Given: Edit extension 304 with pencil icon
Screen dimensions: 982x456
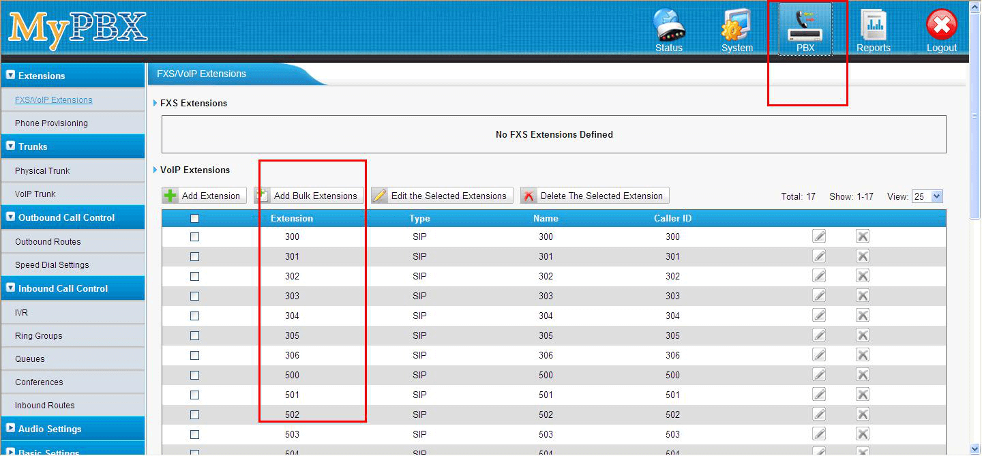Looking at the screenshot, I should pos(819,316).
